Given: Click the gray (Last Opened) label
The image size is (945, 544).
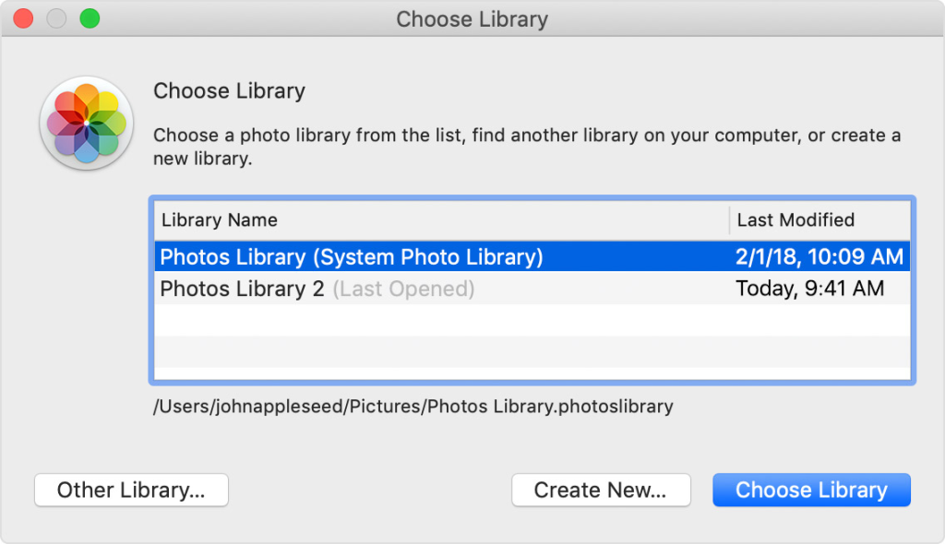Looking at the screenshot, I should coord(403,289).
